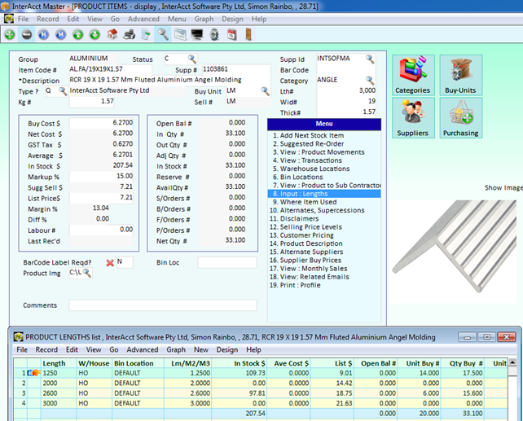Open the Categories icon button
The width and height of the screenshot is (523, 421).
coord(413,75)
